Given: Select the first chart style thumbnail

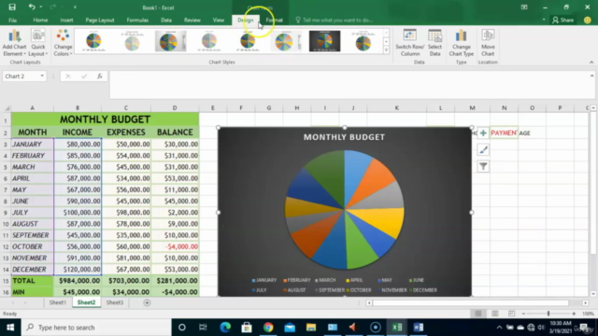Looking at the screenshot, I should [x=93, y=41].
